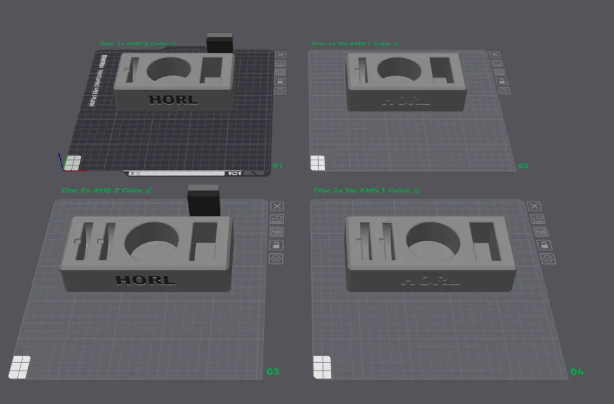This screenshot has width=614, height=404.
Task: Click pencil icon after 'Disc 2x AMS 2 Color'
Action: 149,191
